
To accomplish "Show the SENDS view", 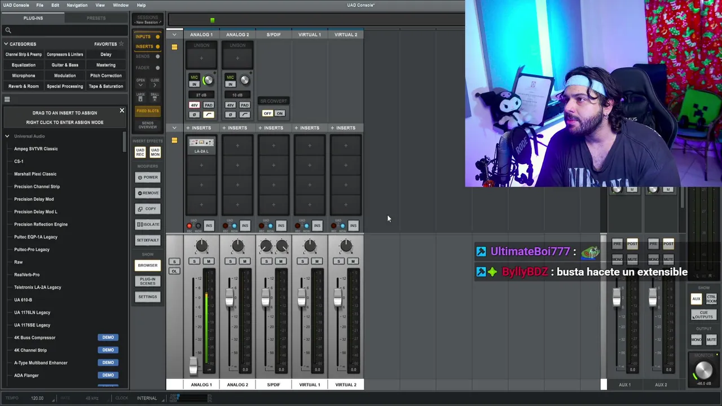I will 147,56.
